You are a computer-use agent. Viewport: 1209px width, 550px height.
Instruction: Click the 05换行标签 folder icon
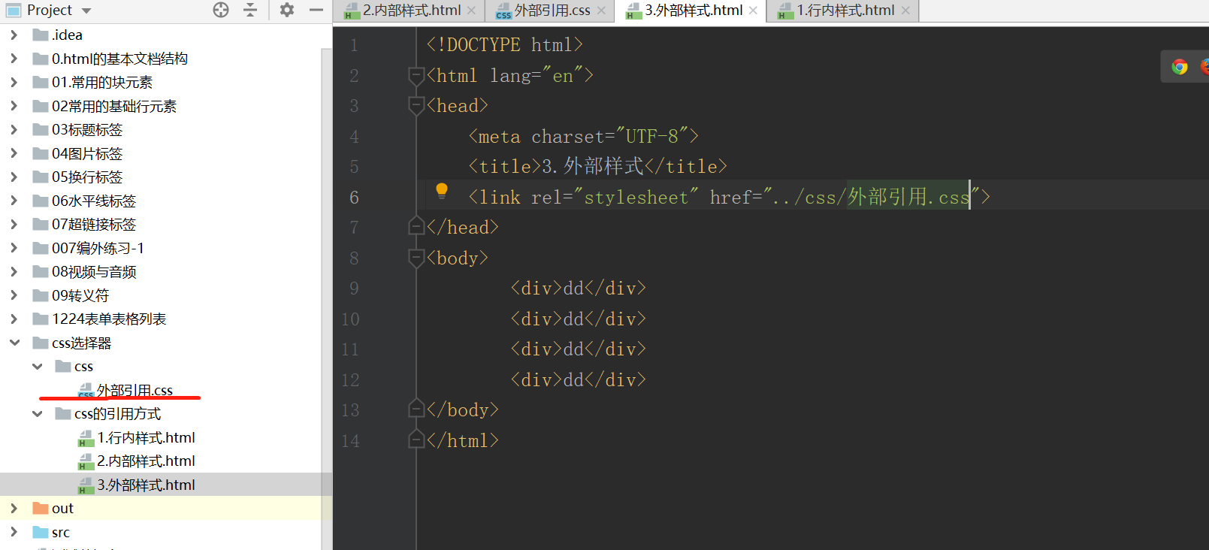[41, 177]
